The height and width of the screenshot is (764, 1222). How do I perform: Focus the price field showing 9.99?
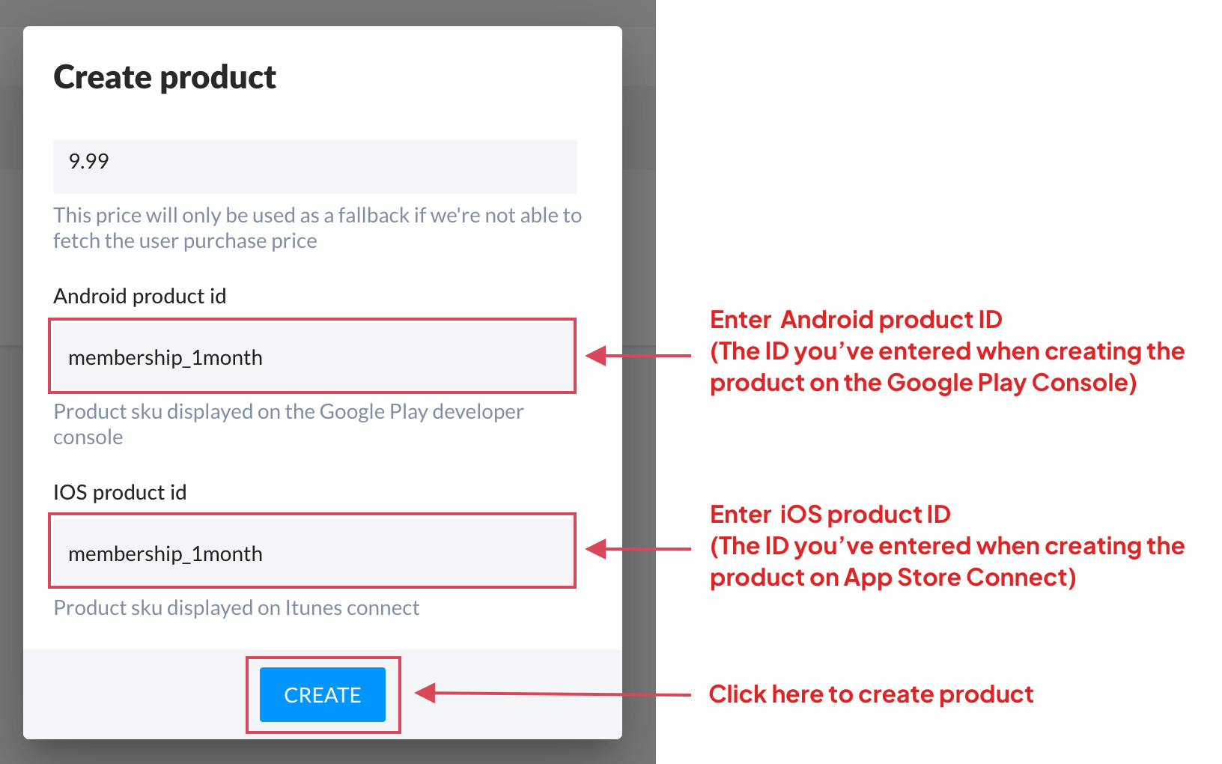314,166
